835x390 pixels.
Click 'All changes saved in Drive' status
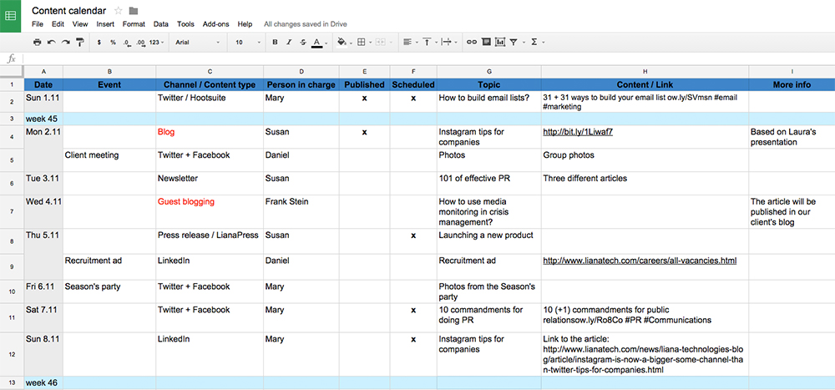click(x=306, y=24)
